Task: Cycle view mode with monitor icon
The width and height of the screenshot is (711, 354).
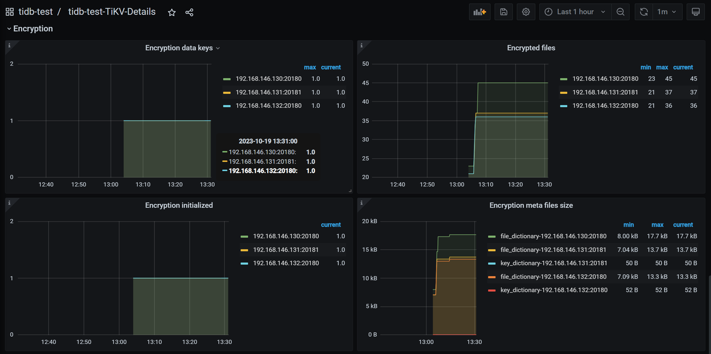Action: tap(695, 12)
